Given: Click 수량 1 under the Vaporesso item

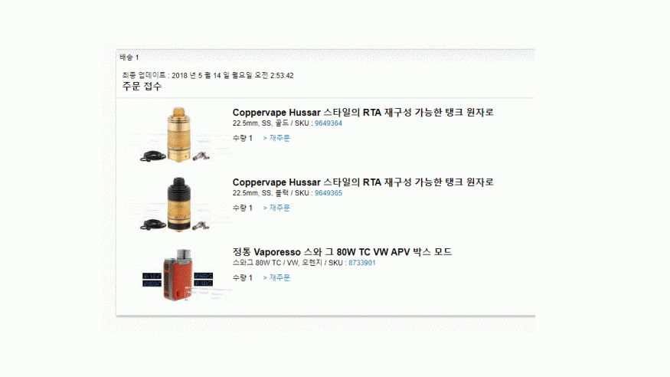Looking at the screenshot, I should pyautogui.click(x=242, y=277).
